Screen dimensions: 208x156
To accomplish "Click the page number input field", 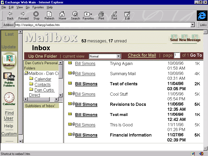I will click(177, 55).
